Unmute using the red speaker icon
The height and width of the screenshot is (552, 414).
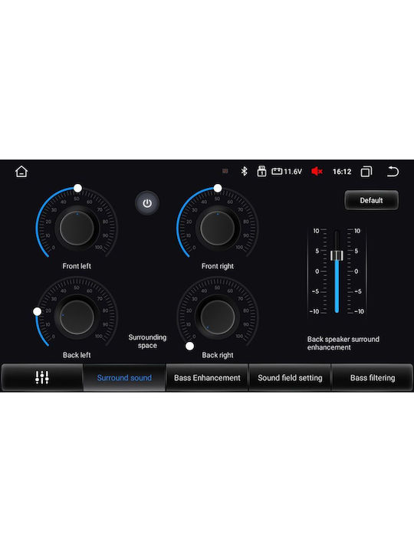[317, 171]
